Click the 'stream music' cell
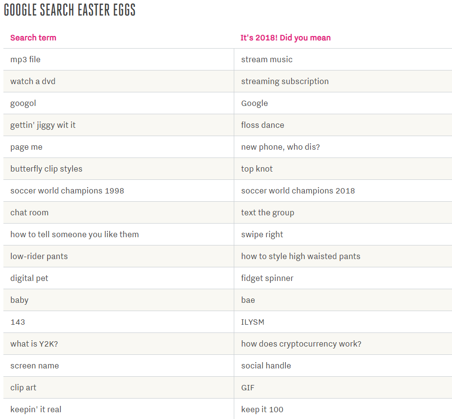Image resolution: width=452 pixels, height=419 pixels. click(x=267, y=60)
